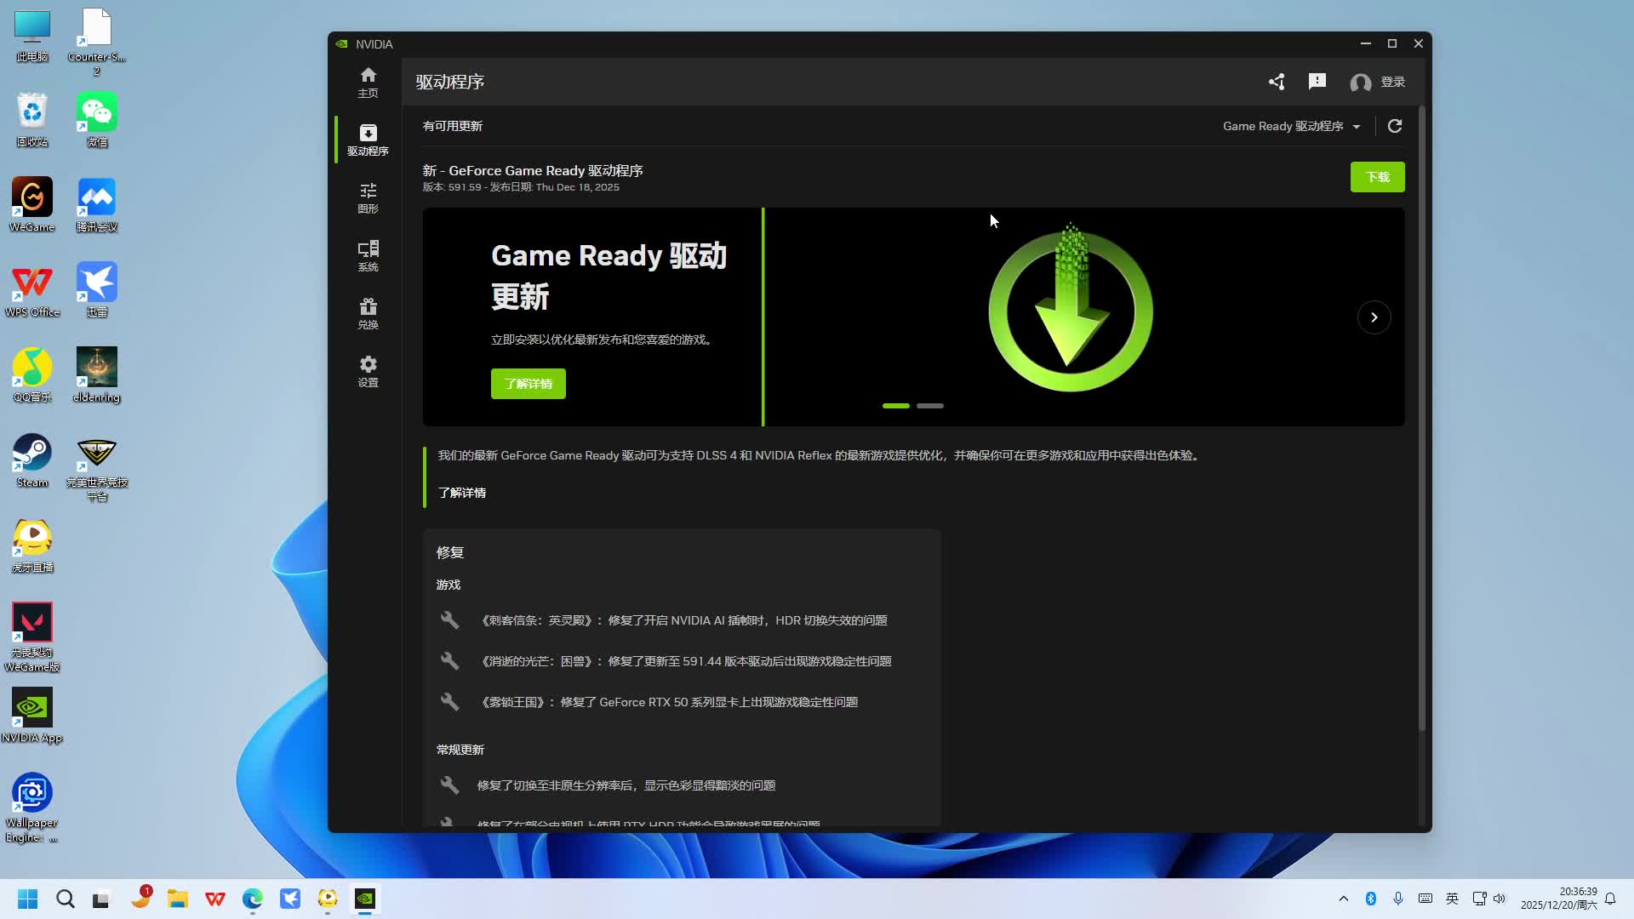Switch to second banner slide indicator
The width and height of the screenshot is (1634, 919).
coord(930,406)
